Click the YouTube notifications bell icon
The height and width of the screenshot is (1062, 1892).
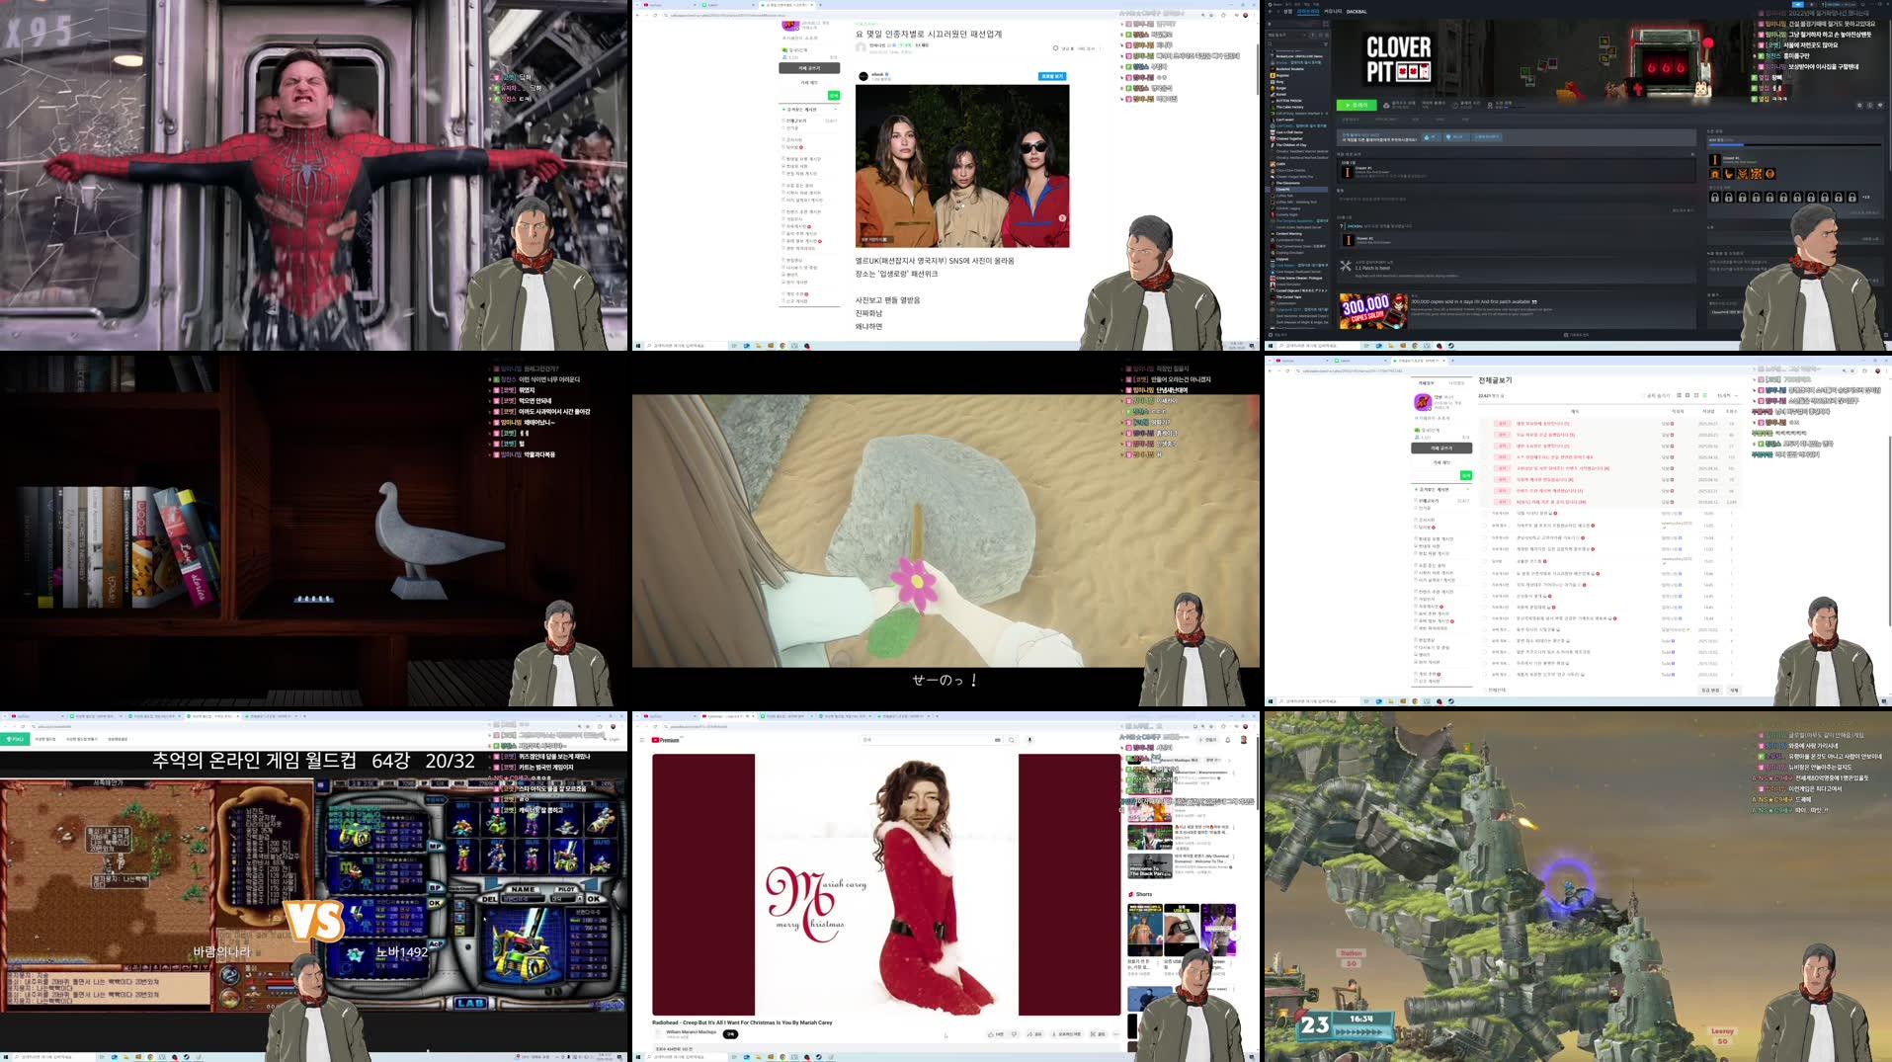(x=1228, y=740)
